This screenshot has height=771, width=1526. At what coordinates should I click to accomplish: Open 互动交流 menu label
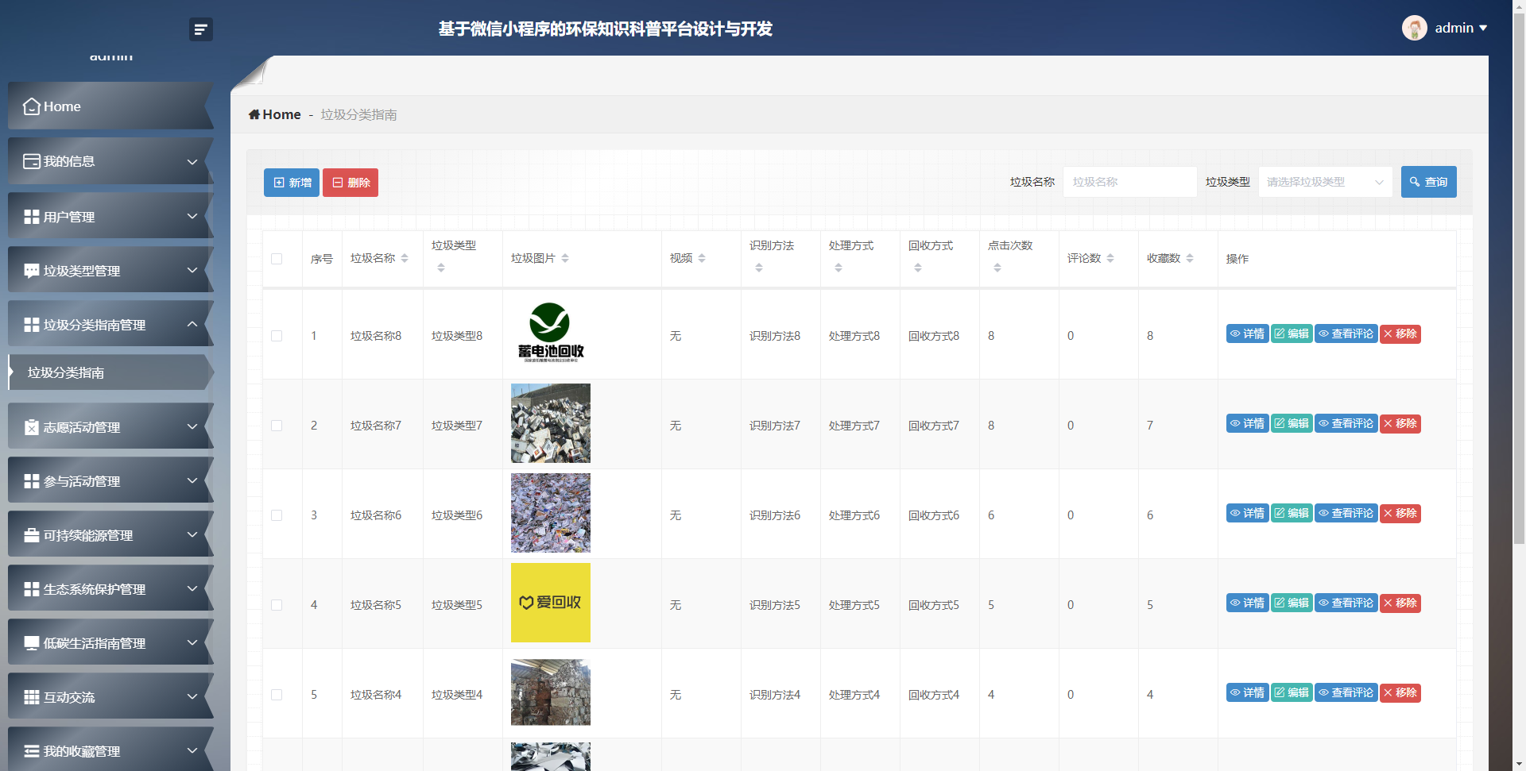click(x=69, y=697)
